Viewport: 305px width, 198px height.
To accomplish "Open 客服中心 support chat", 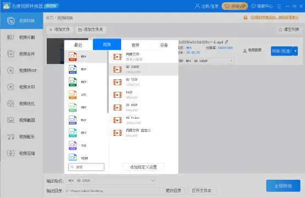I will click(262, 6).
